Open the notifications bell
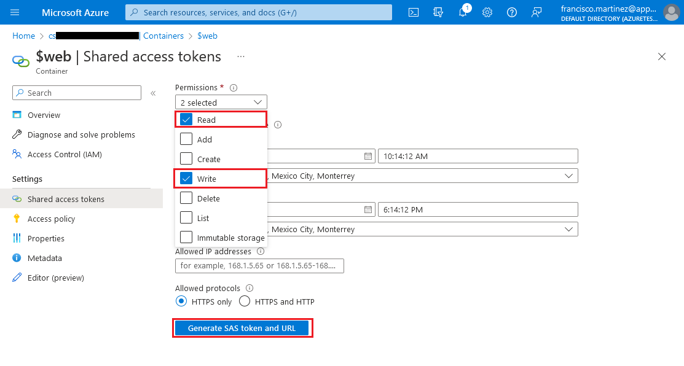The image size is (684, 366). (x=463, y=12)
